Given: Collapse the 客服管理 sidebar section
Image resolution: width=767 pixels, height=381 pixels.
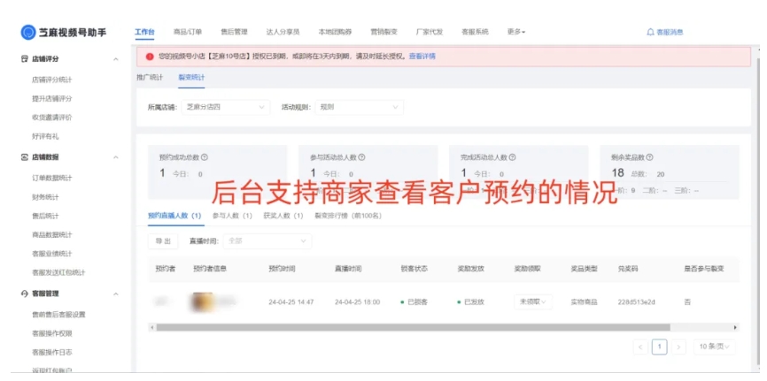Looking at the screenshot, I should tap(116, 293).
